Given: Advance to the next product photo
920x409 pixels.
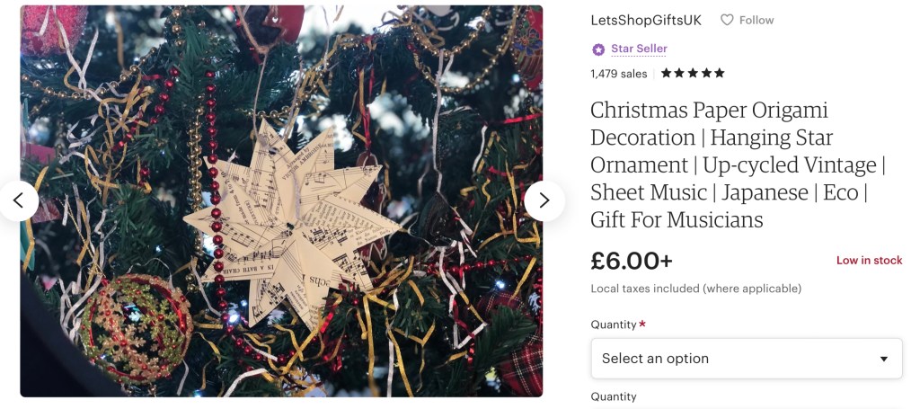Looking at the screenshot, I should tap(544, 200).
